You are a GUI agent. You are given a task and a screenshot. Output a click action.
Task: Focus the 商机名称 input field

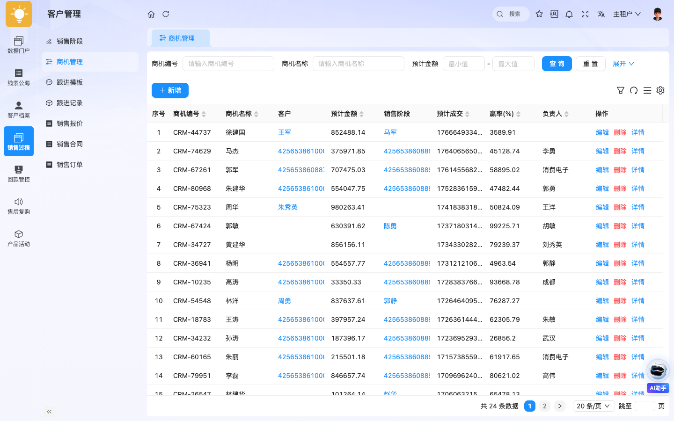[359, 64]
